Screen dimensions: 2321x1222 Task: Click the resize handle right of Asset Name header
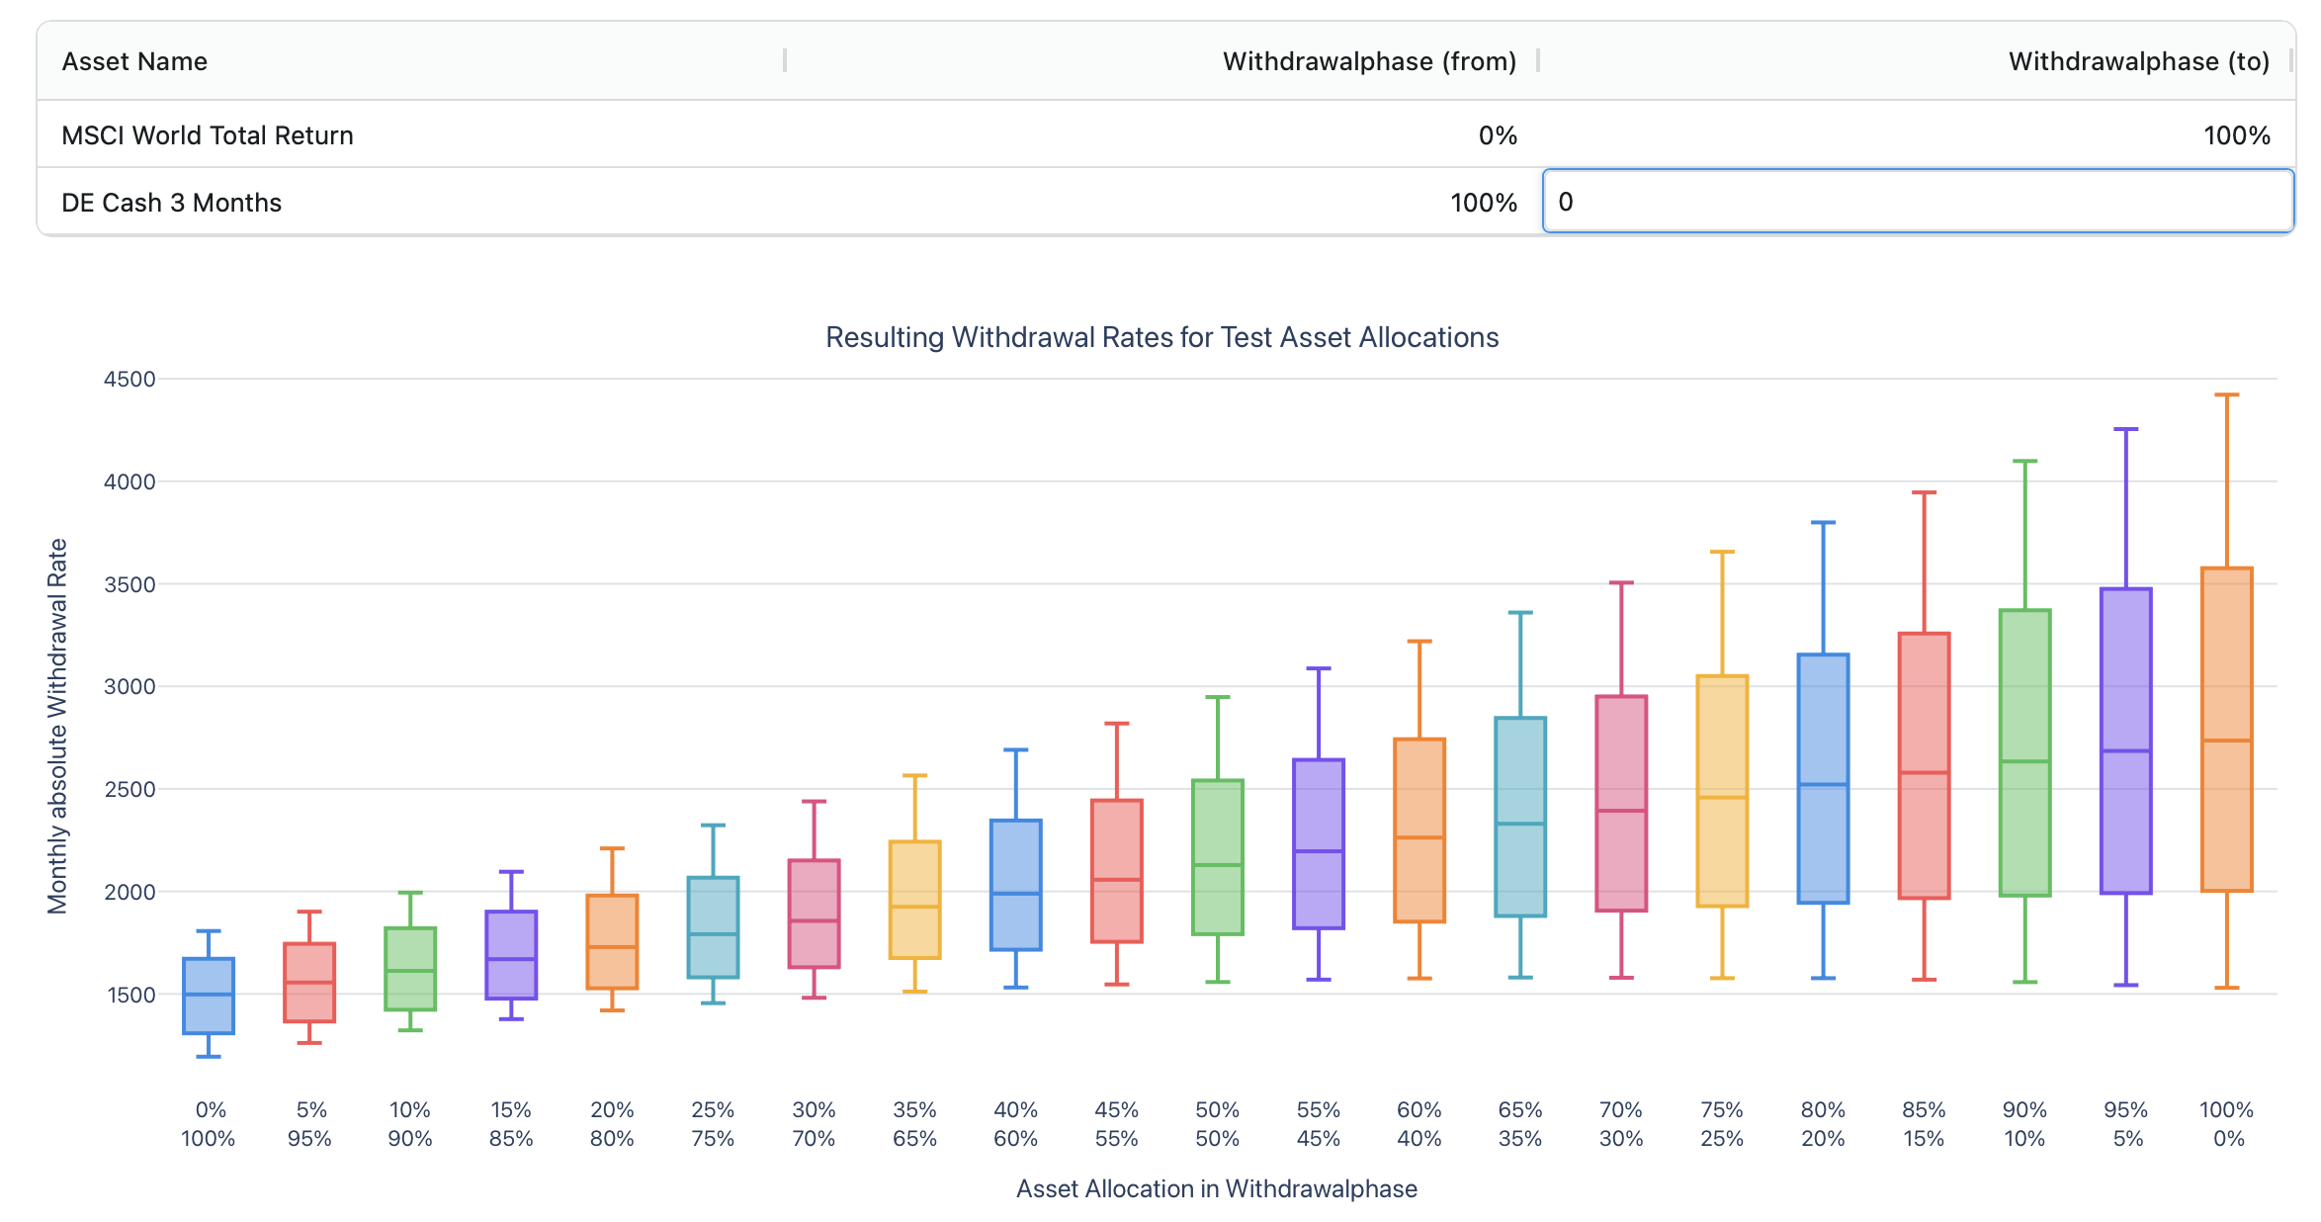click(785, 61)
